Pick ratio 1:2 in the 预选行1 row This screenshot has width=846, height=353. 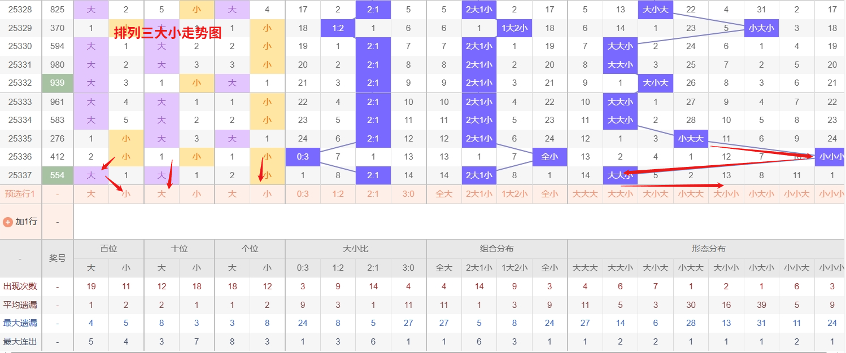pyautogui.click(x=338, y=194)
